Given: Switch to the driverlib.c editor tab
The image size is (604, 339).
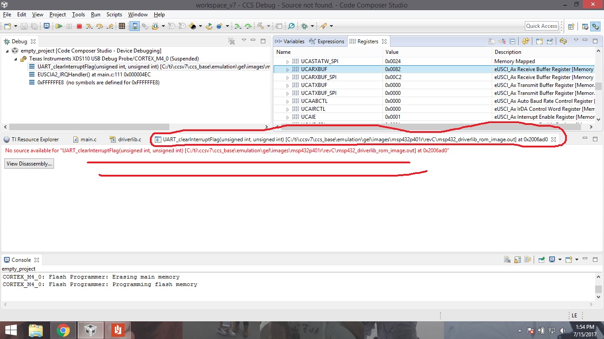Looking at the screenshot, I should [126, 139].
